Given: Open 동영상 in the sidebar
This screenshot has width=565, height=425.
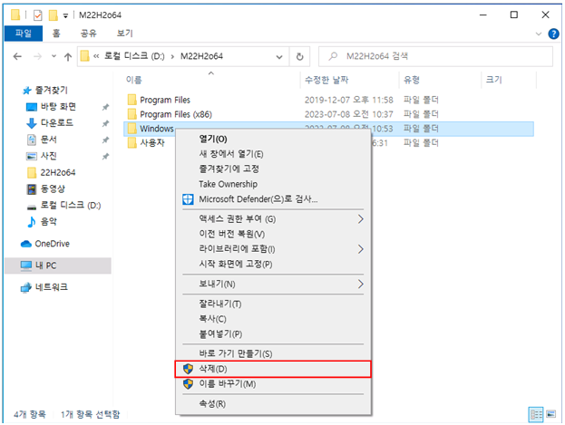Looking at the screenshot, I should (46, 188).
